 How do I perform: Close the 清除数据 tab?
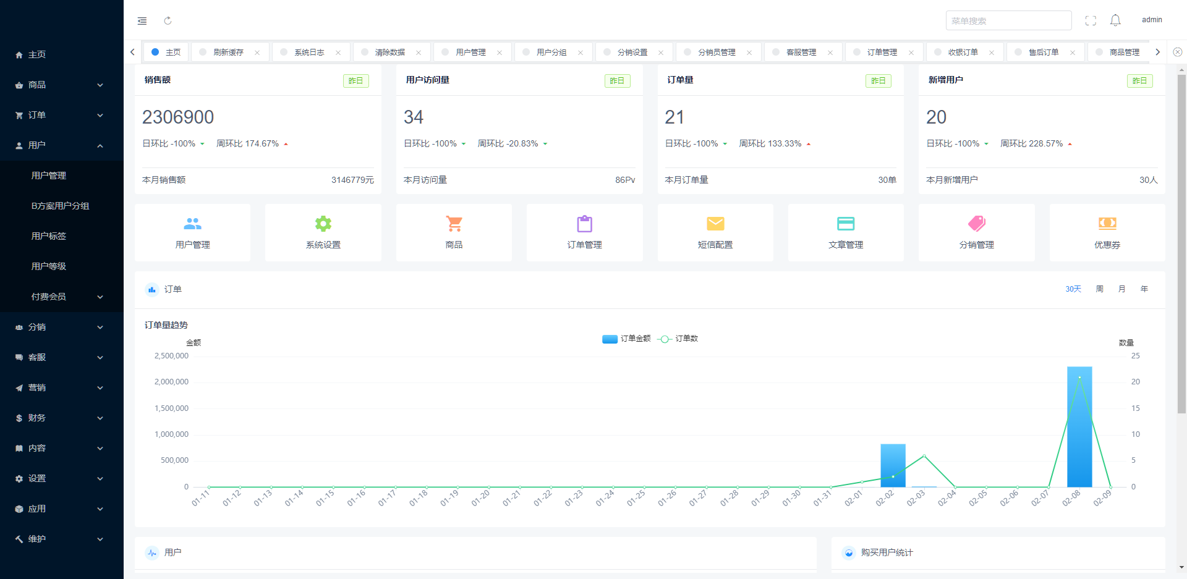click(419, 53)
